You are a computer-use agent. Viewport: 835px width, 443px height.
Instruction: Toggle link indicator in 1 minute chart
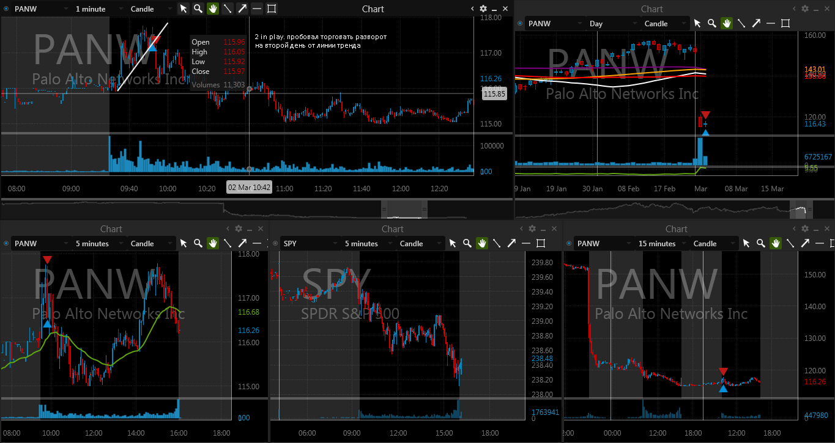(6, 9)
